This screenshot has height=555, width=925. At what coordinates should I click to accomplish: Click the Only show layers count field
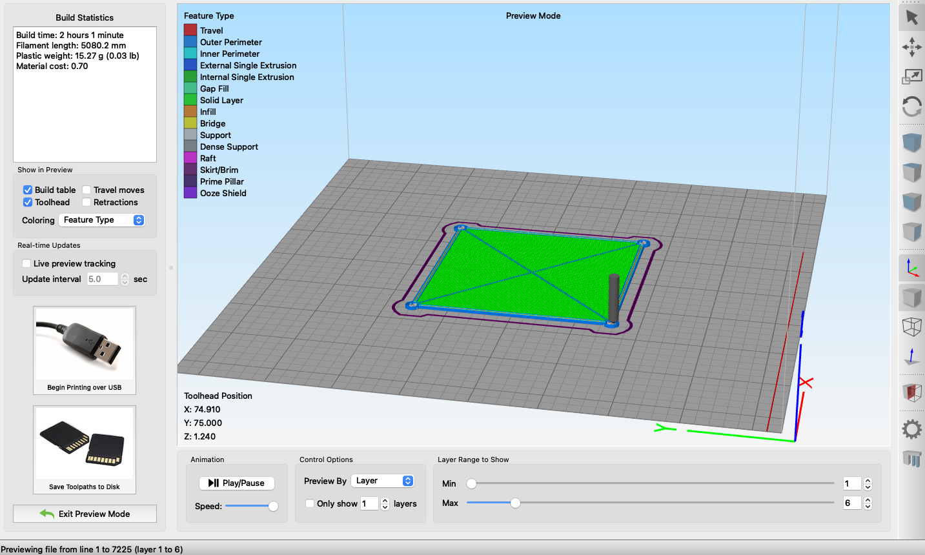point(370,503)
